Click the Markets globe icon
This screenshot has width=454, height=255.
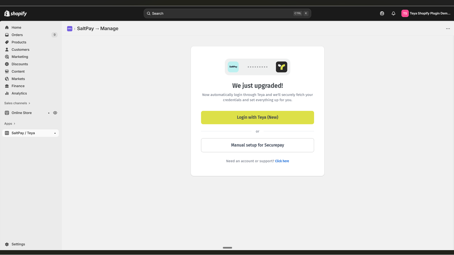click(7, 79)
